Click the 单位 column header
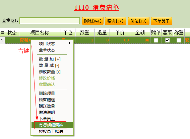 coord(68,32)
